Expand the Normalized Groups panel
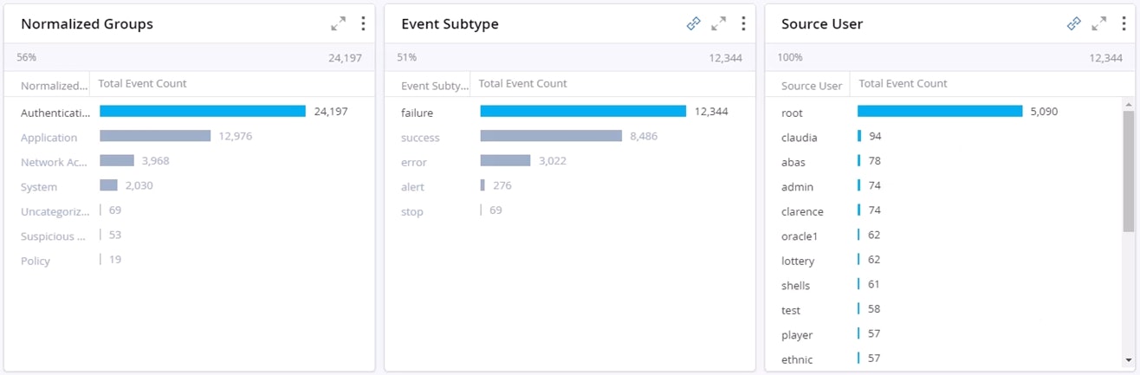Screen dimensions: 1140x375 click(x=338, y=24)
